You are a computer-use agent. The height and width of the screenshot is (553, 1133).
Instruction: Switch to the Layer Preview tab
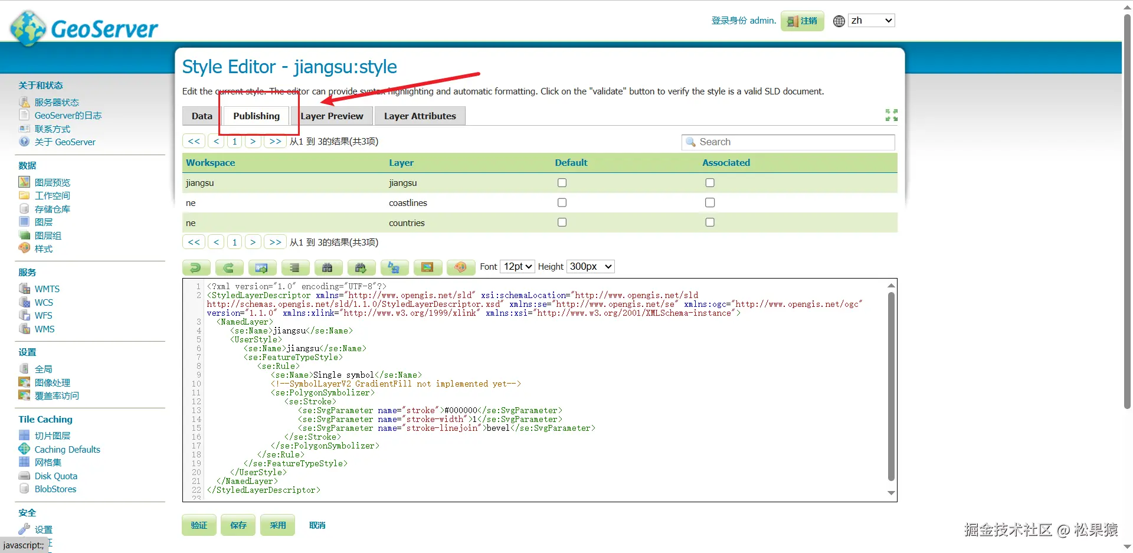coord(332,116)
